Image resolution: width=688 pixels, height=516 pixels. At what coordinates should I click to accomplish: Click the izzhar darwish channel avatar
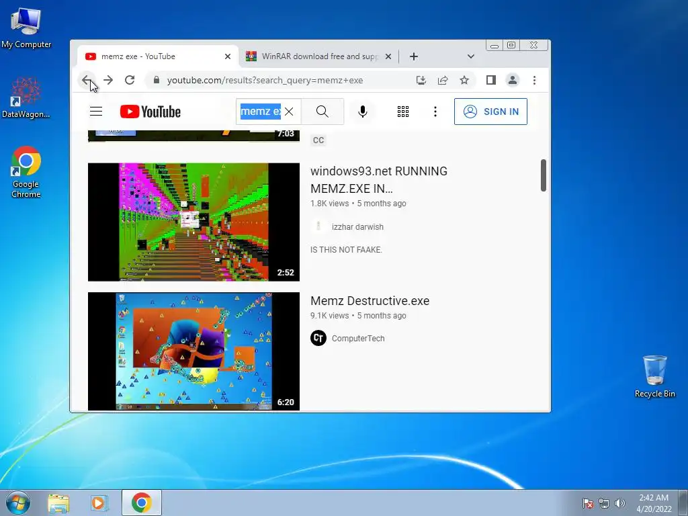[x=318, y=226]
